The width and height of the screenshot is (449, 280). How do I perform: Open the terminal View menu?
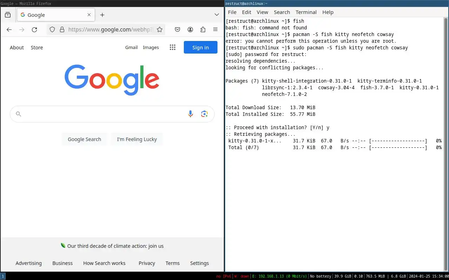coord(262,12)
